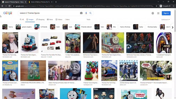Open Thomas The Train Mini PVC image
This screenshot has height=99, width=176.
pos(51,43)
